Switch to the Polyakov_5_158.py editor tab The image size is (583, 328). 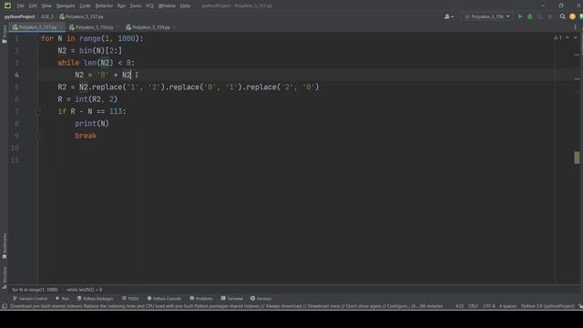coord(94,27)
